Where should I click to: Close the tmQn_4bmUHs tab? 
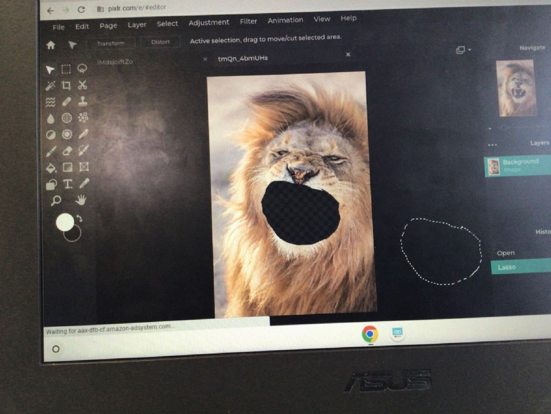(x=348, y=55)
